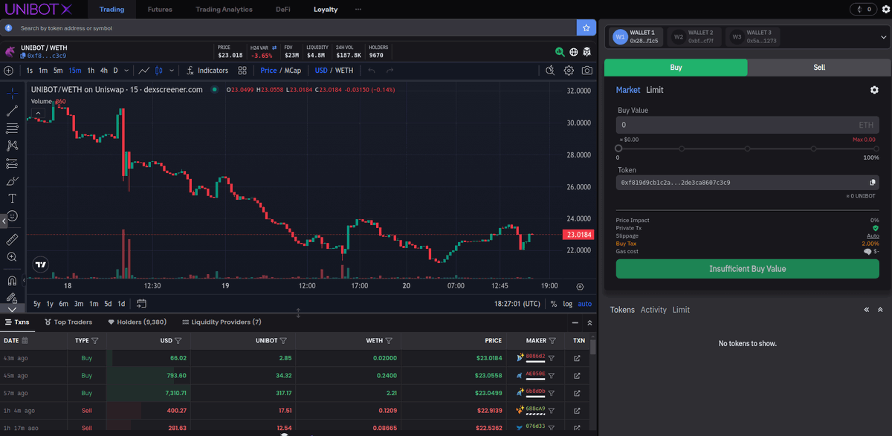
Task: Toggle auto scale on chart
Action: coord(585,303)
